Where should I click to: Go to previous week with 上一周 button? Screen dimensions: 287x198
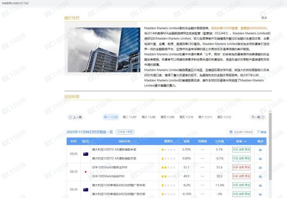[x=75, y=117]
